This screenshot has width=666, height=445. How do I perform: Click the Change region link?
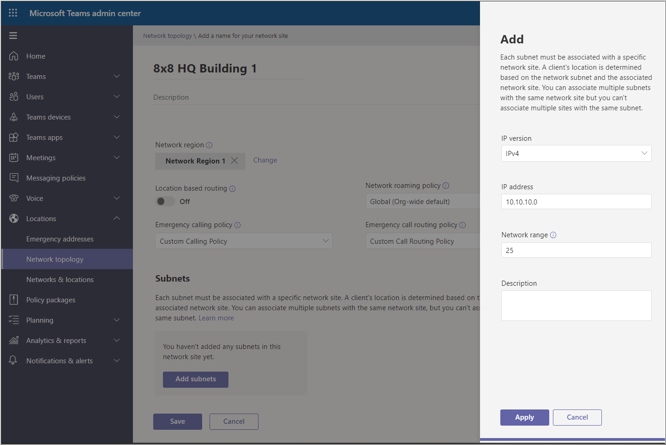pyautogui.click(x=265, y=160)
